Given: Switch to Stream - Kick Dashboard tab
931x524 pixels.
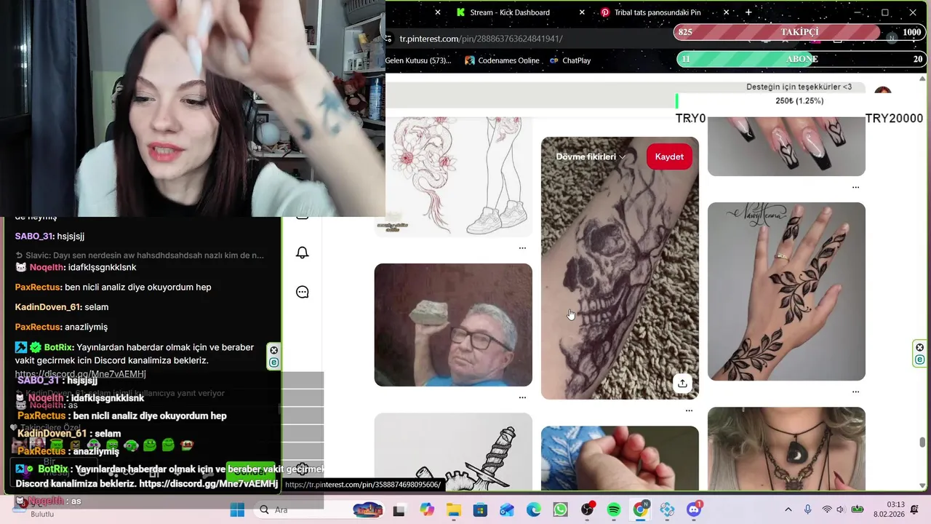Looking at the screenshot, I should coord(509,12).
